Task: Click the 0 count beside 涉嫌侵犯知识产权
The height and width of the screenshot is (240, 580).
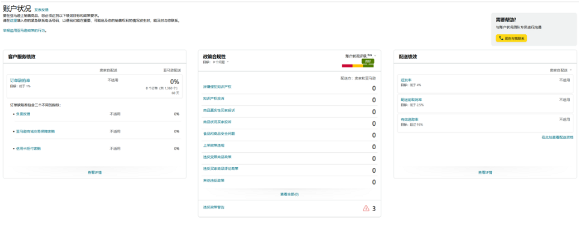Action: coord(374,88)
